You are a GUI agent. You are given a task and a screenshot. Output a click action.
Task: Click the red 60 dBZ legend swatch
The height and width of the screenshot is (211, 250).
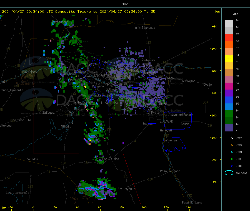pyautogui.click(x=229, y=37)
